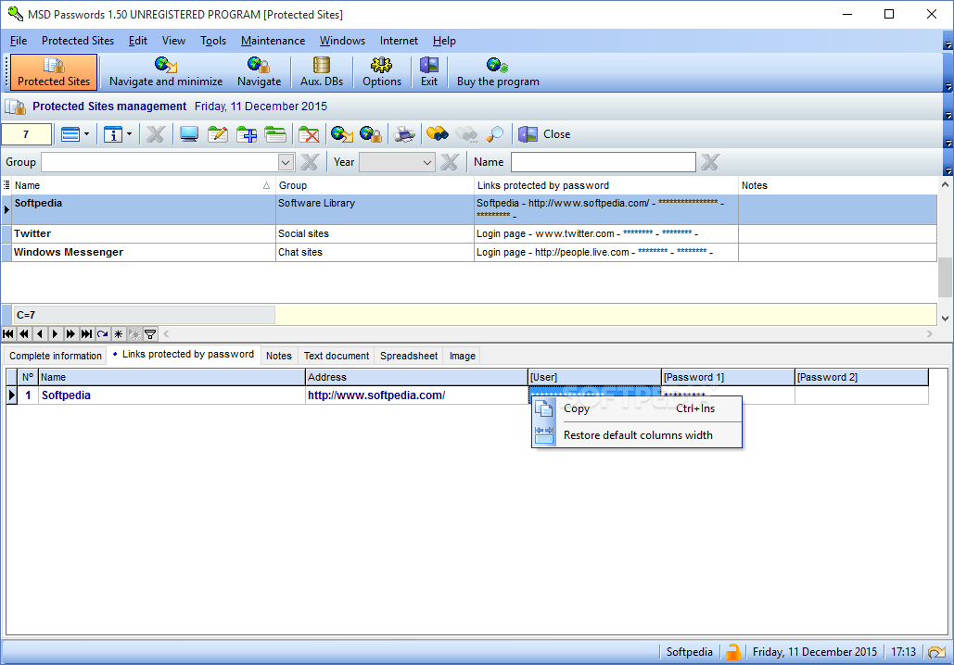Switch to Spreadsheet tab

click(x=409, y=356)
